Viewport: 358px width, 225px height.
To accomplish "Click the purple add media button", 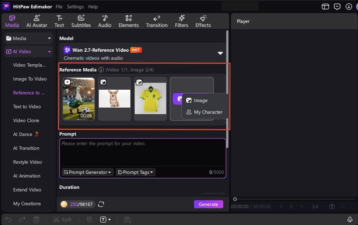I will [178, 99].
